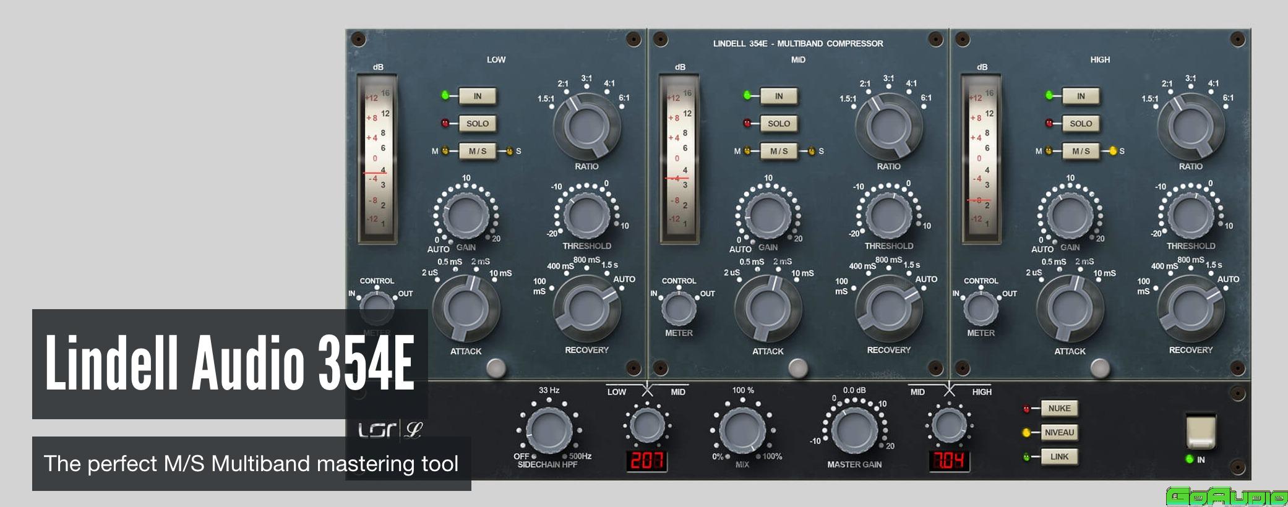Click the "LINDELL 354E - MULTIBAND COMPRESSOR" title
Image resolution: width=1288 pixels, height=507 pixels.
tap(798, 43)
